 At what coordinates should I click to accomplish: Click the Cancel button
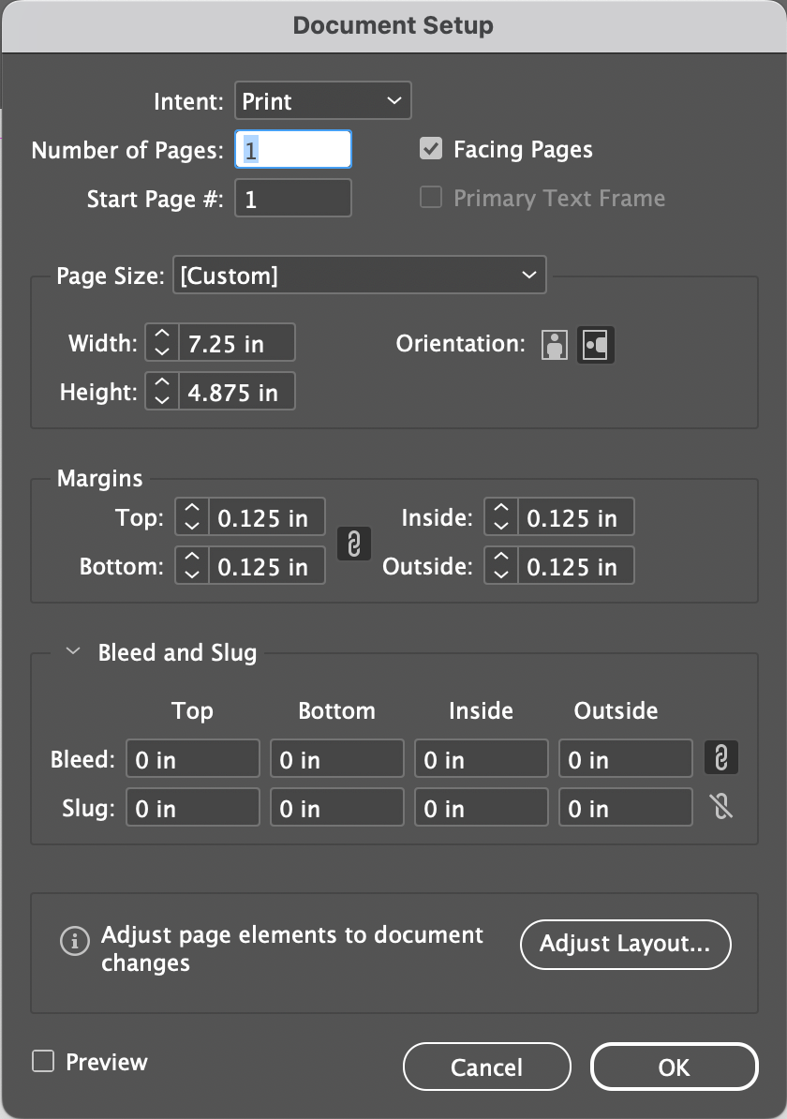(x=486, y=1067)
